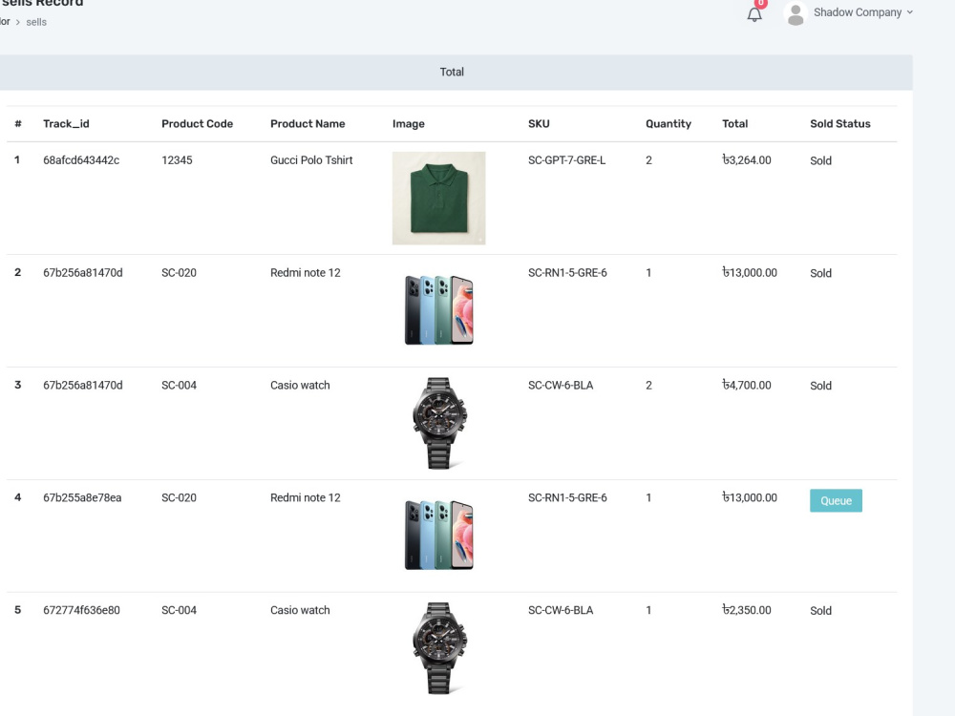Select track id 67b256a81470d in row 3
This screenshot has width=955, height=716.
pyautogui.click(x=82, y=386)
